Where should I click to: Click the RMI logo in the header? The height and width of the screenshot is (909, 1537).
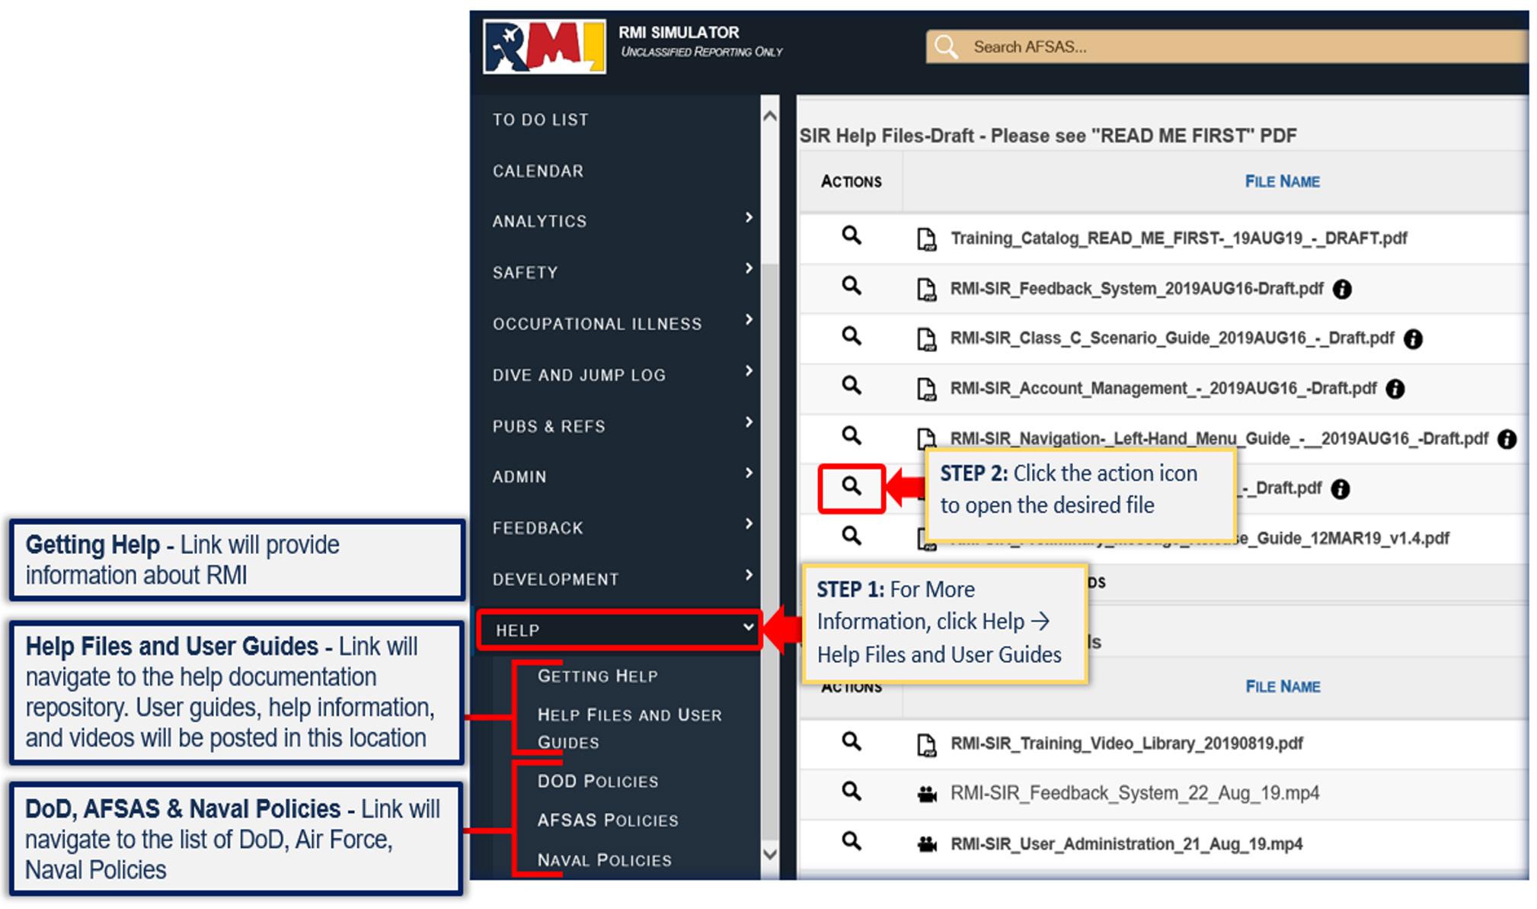click(544, 47)
